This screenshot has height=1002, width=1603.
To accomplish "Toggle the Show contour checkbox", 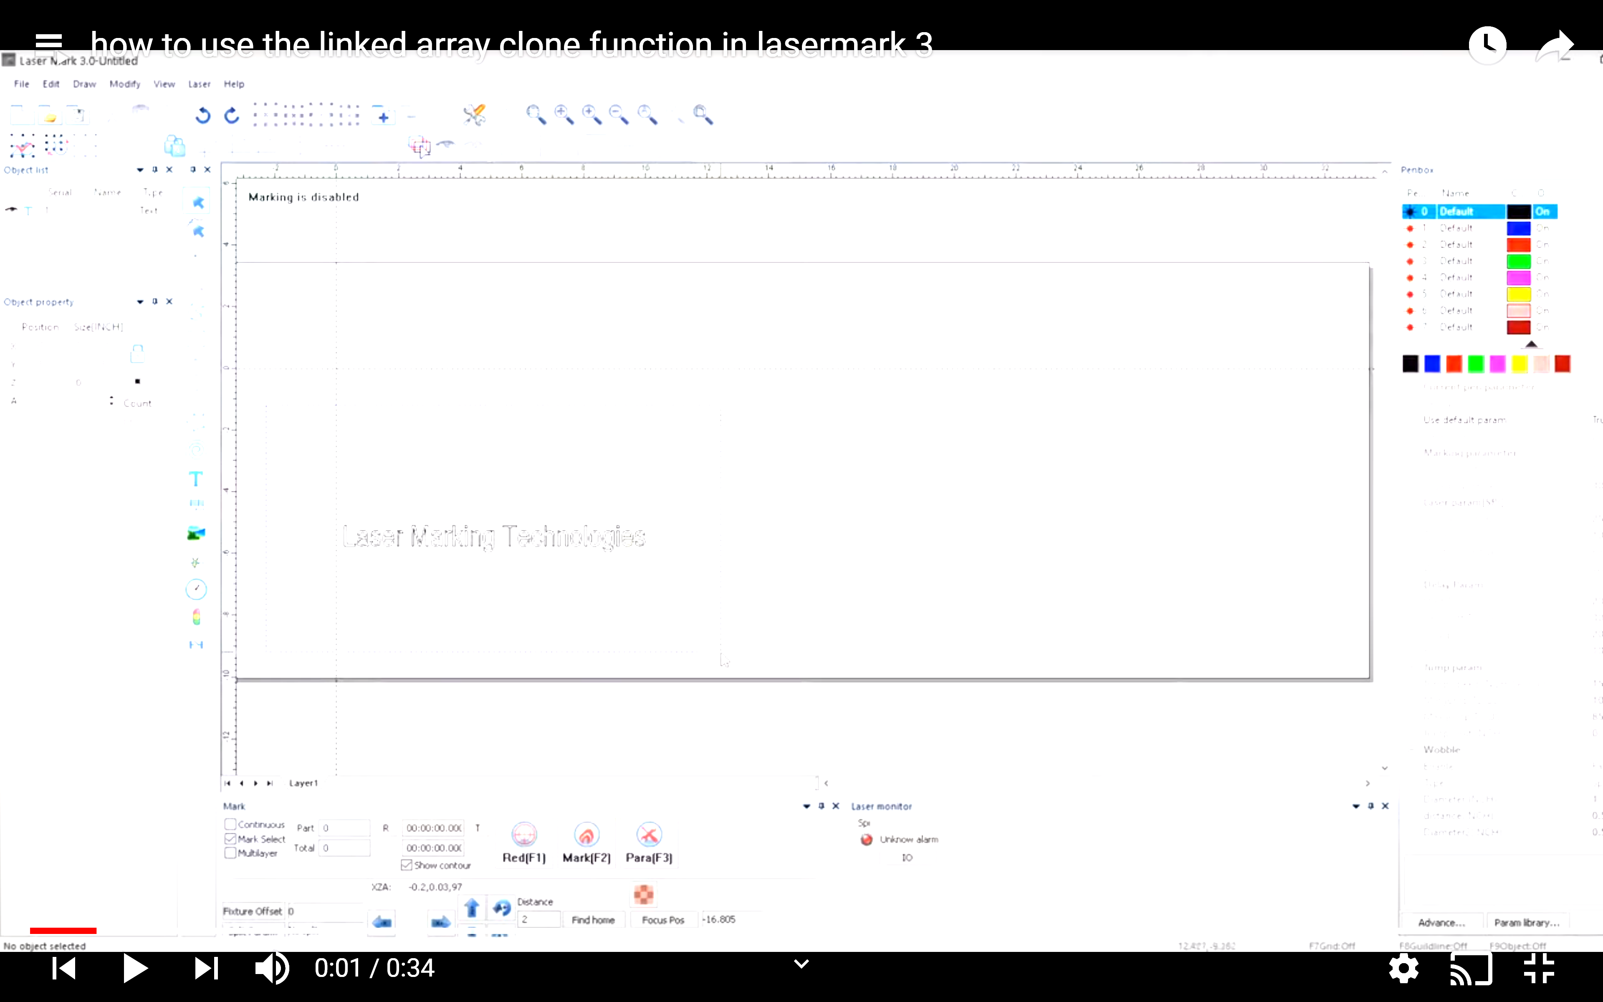I will [407, 865].
